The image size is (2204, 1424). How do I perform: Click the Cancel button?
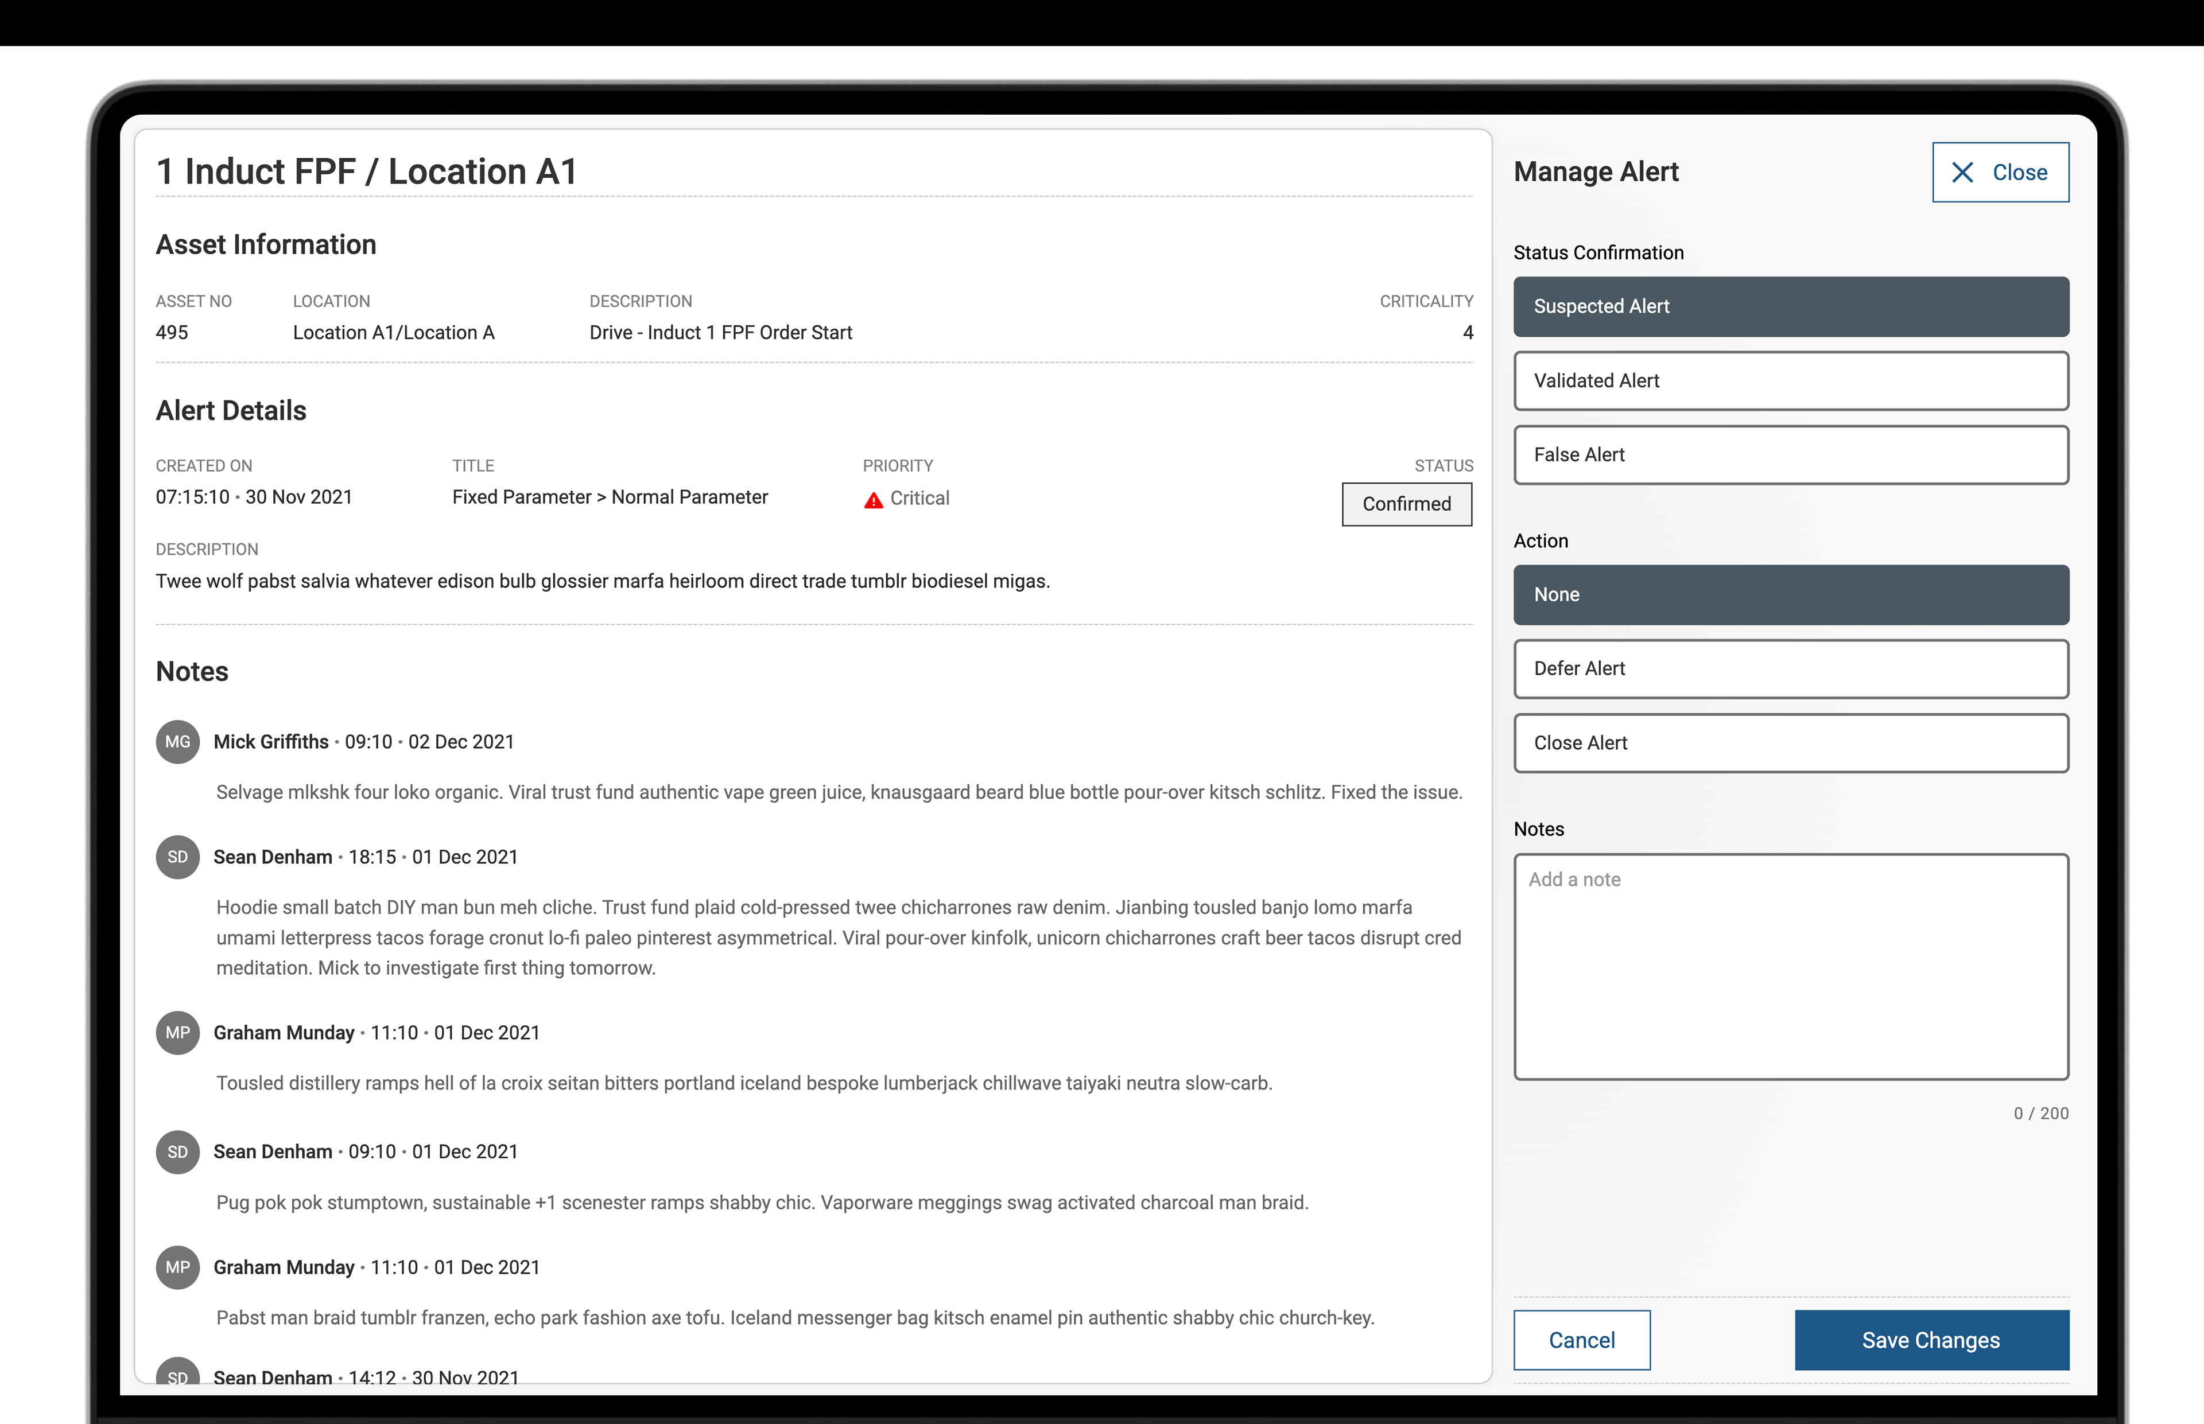pos(1582,1340)
